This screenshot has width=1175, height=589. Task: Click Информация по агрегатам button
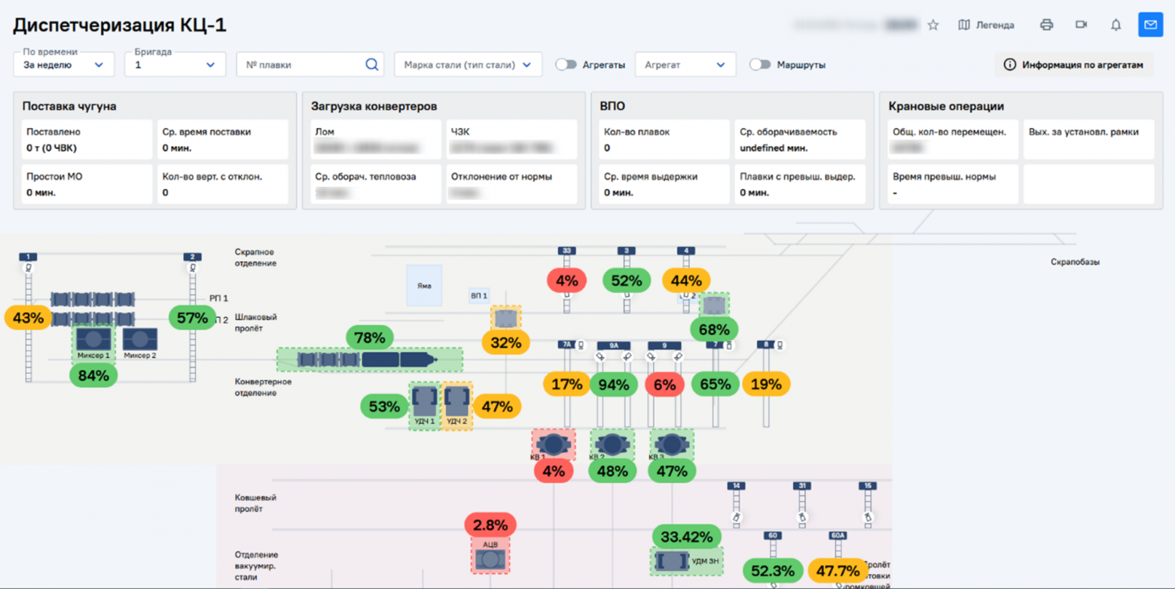(1074, 65)
